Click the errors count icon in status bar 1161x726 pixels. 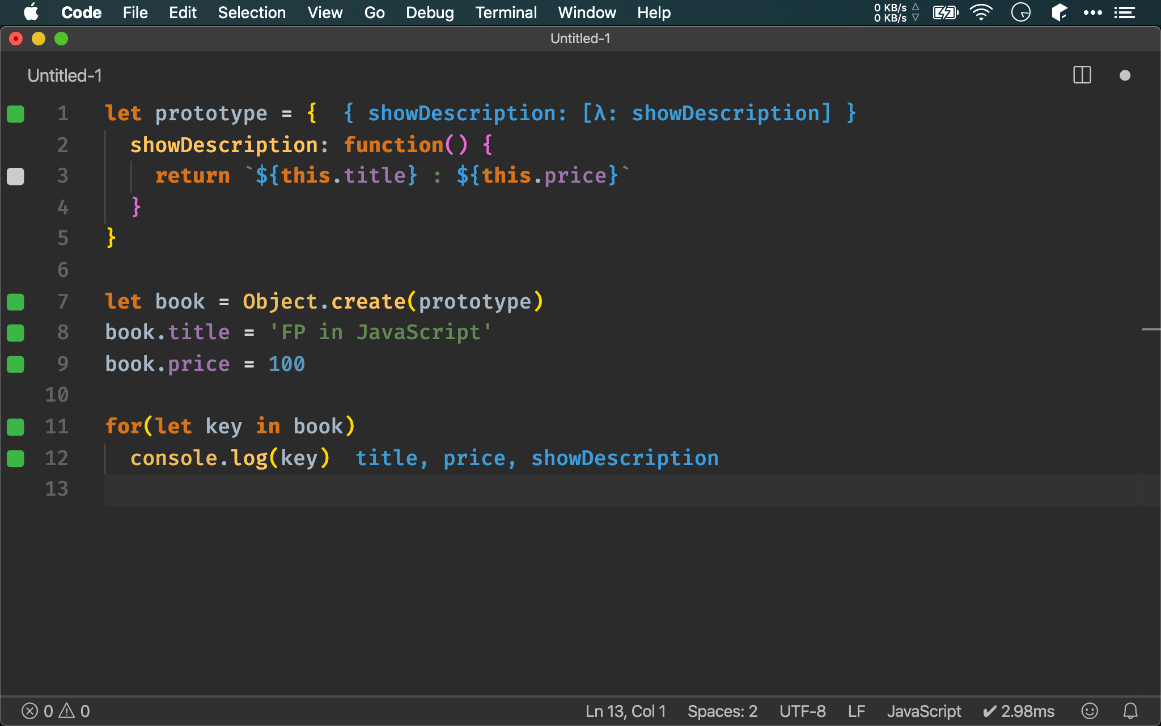coord(29,711)
